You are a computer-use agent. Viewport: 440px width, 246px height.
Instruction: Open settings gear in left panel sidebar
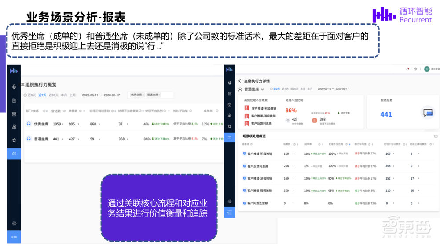(14, 224)
